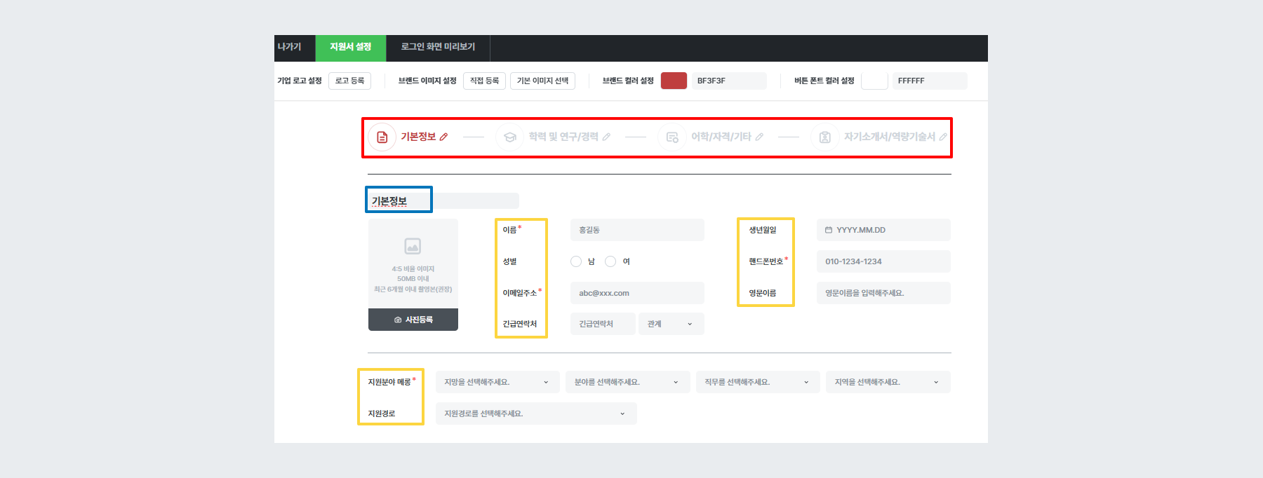Screen dimensions: 1263x478
Task: Go to 어학/자격/기타 step
Action: [721, 137]
